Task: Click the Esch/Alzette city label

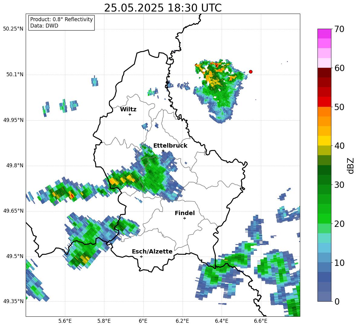Action: pyautogui.click(x=152, y=251)
